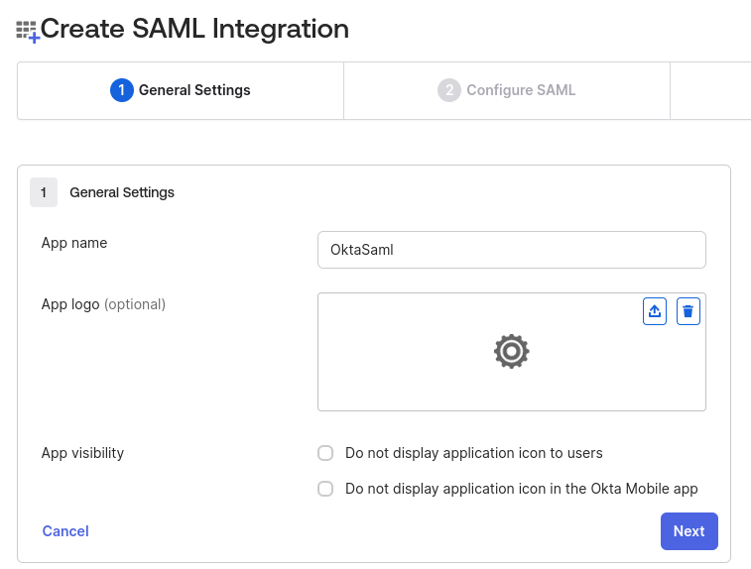The height and width of the screenshot is (569, 751).
Task: Click the 'General Settings' section heading text
Action: 122,192
